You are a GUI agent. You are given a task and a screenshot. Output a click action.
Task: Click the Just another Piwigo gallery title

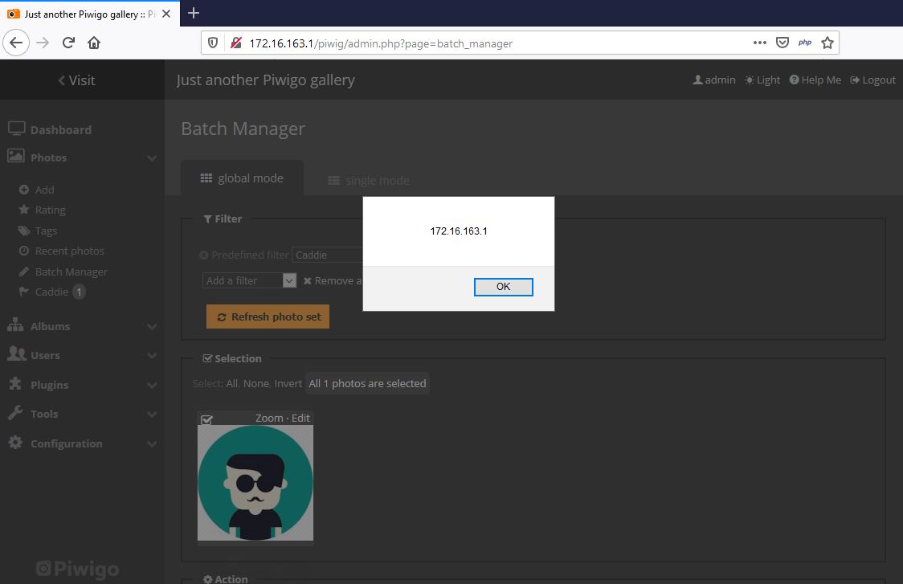265,80
